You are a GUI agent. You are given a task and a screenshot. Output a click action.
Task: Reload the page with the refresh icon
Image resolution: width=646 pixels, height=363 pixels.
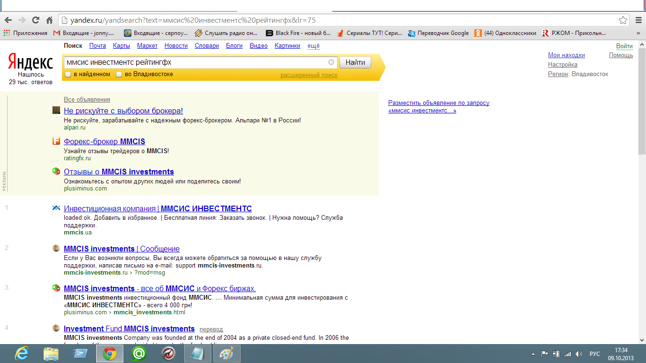pyautogui.click(x=35, y=20)
